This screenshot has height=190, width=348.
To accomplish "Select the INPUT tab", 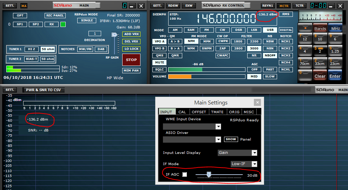I will 166,112.
